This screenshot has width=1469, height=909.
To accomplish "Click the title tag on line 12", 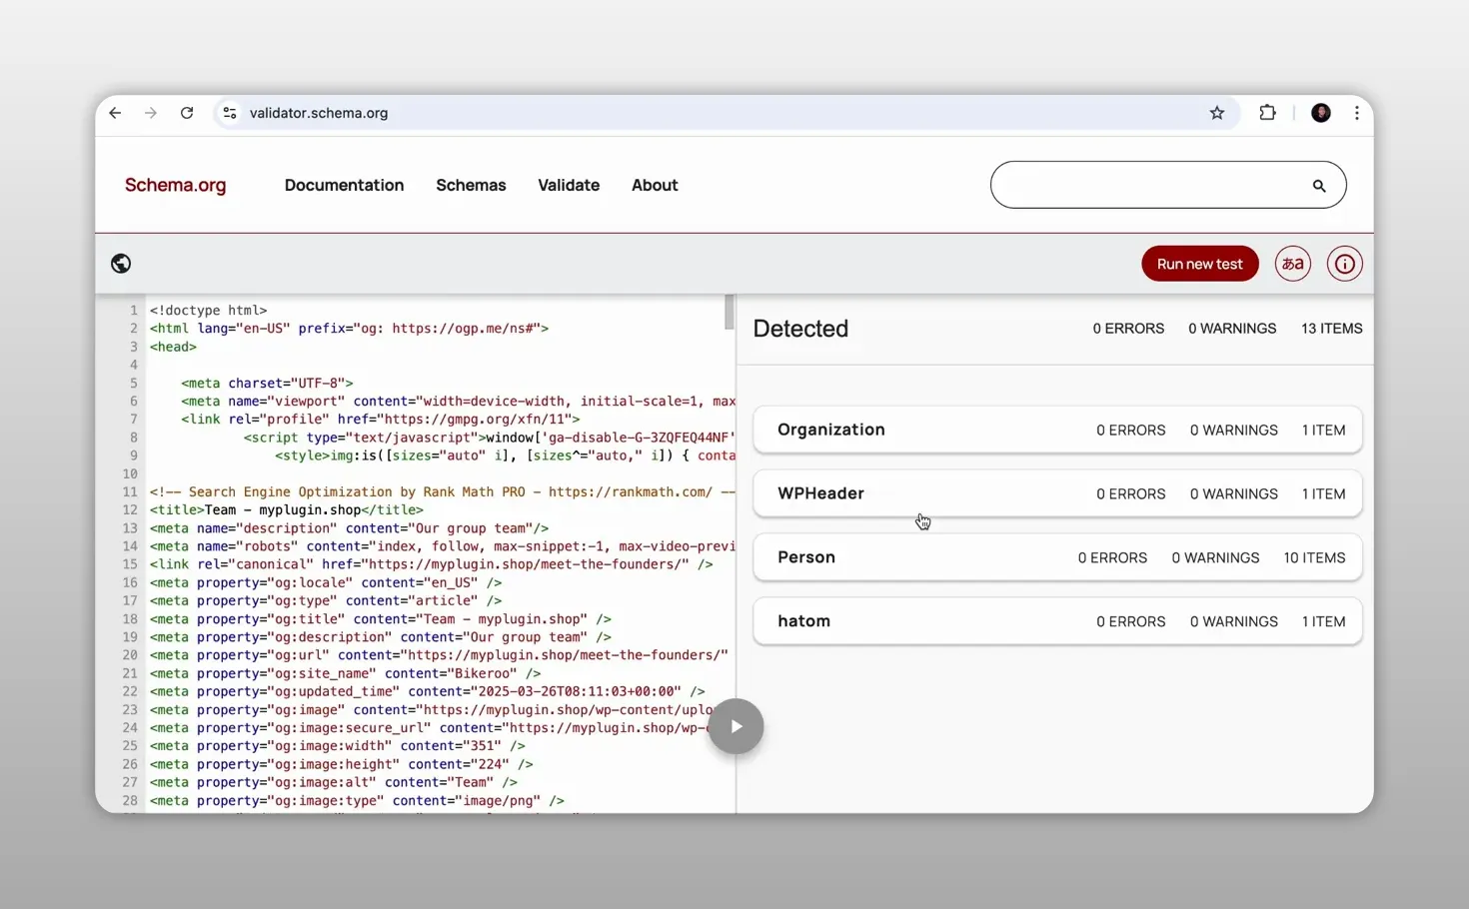I will pyautogui.click(x=287, y=510).
